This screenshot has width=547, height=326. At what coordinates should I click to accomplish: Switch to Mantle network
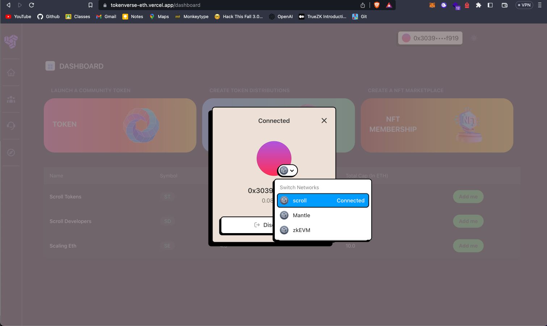pos(323,215)
